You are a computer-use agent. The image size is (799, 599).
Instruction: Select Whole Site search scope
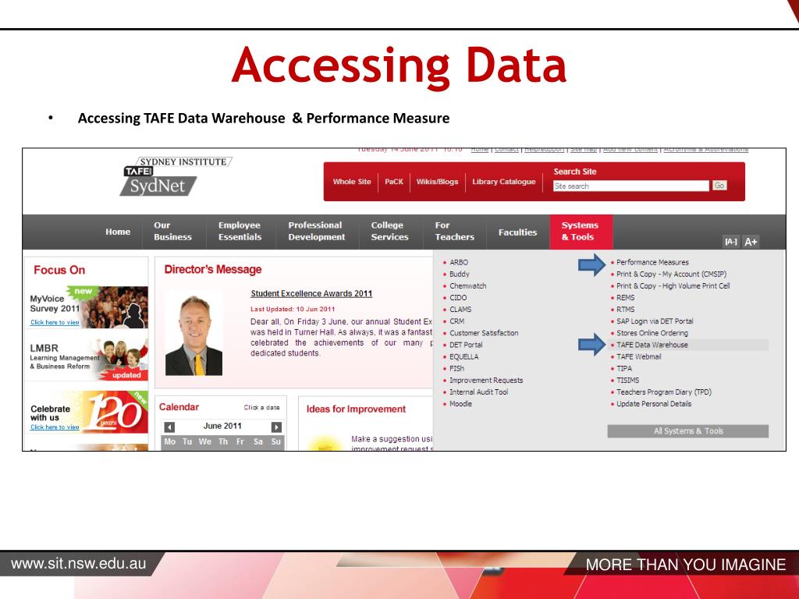352,182
